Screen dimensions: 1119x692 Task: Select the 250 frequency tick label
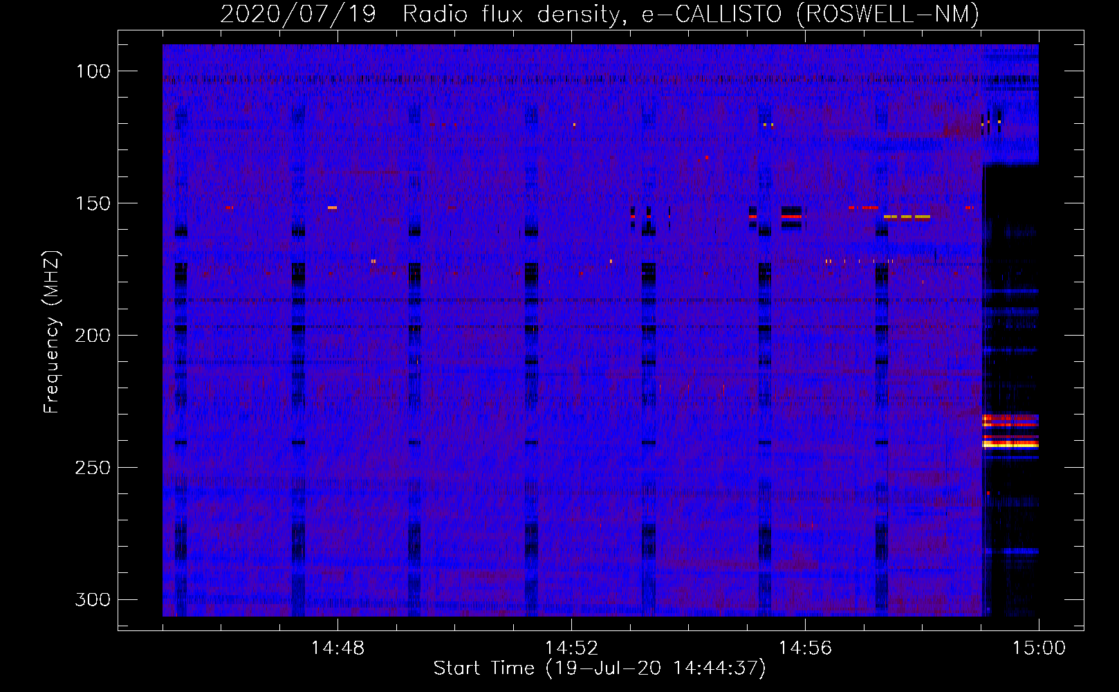point(93,468)
